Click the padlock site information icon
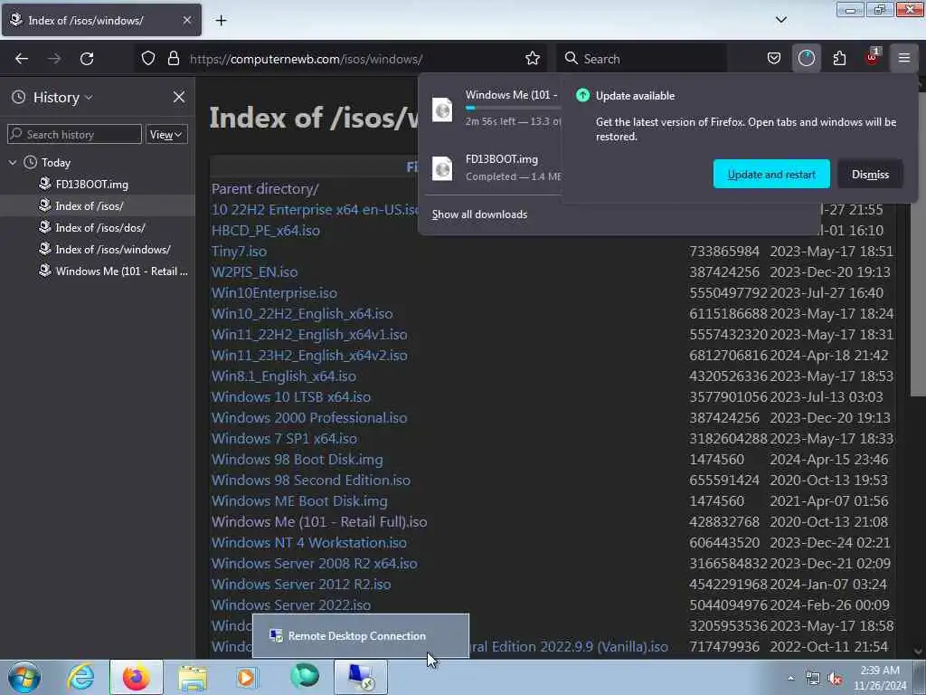926x695 pixels. (173, 59)
